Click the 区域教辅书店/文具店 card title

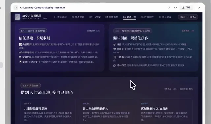point(155,109)
